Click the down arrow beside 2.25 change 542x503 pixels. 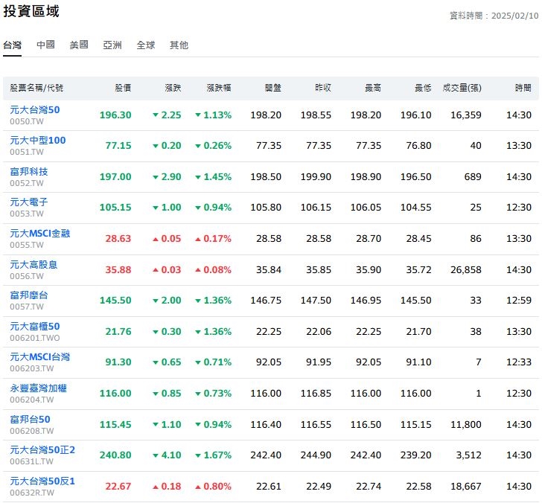155,115
